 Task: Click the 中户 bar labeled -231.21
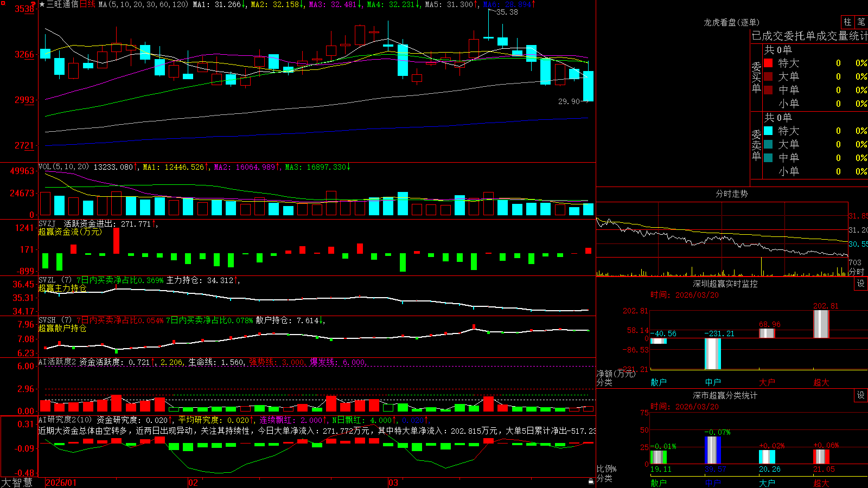[713, 354]
